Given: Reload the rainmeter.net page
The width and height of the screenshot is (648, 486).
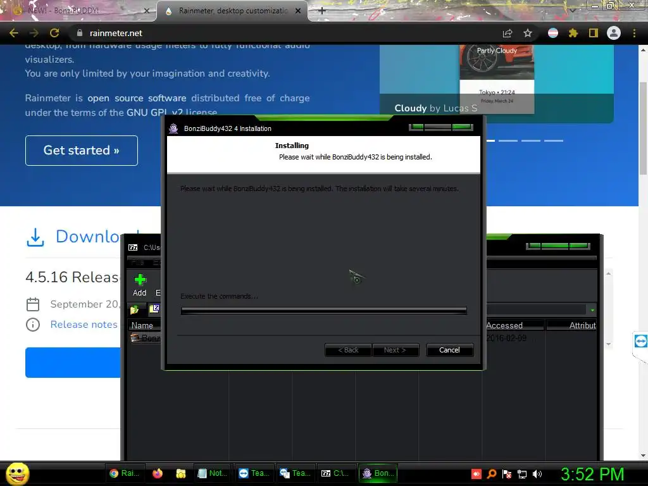Looking at the screenshot, I should click(54, 33).
